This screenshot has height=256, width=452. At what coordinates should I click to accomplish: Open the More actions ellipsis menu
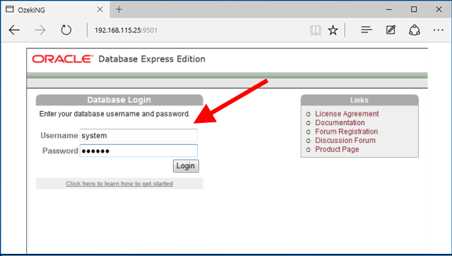click(438, 30)
